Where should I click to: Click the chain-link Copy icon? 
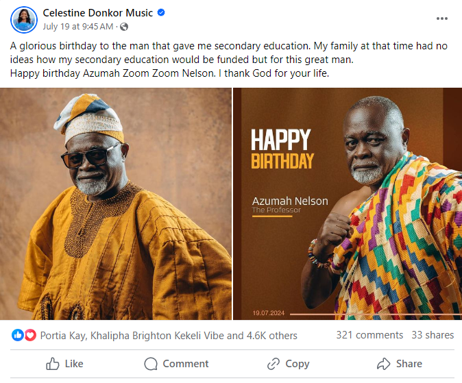(273, 364)
